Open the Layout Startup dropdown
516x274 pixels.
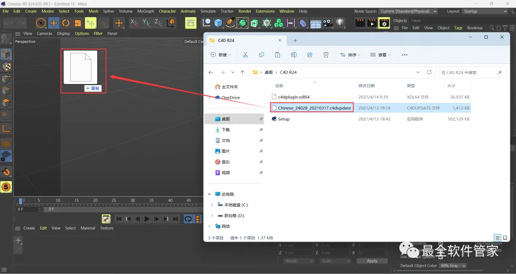(485, 11)
